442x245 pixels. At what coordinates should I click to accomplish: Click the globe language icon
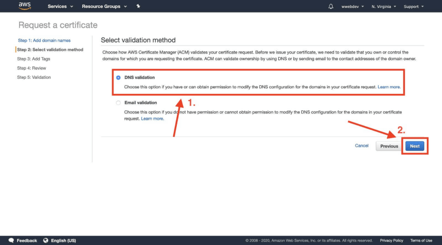point(46,240)
